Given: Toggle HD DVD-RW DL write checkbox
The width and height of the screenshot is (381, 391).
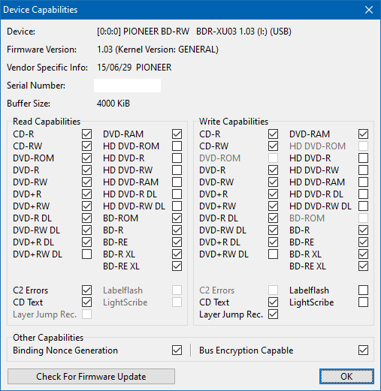Looking at the screenshot, I should [x=363, y=206].
